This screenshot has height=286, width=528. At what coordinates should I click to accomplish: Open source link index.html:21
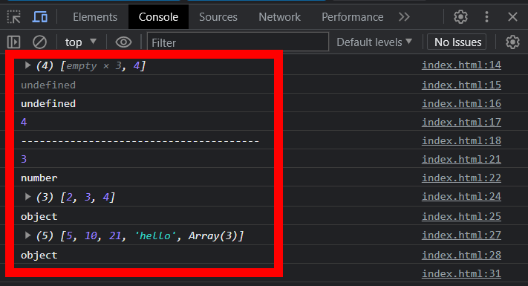[x=461, y=159]
